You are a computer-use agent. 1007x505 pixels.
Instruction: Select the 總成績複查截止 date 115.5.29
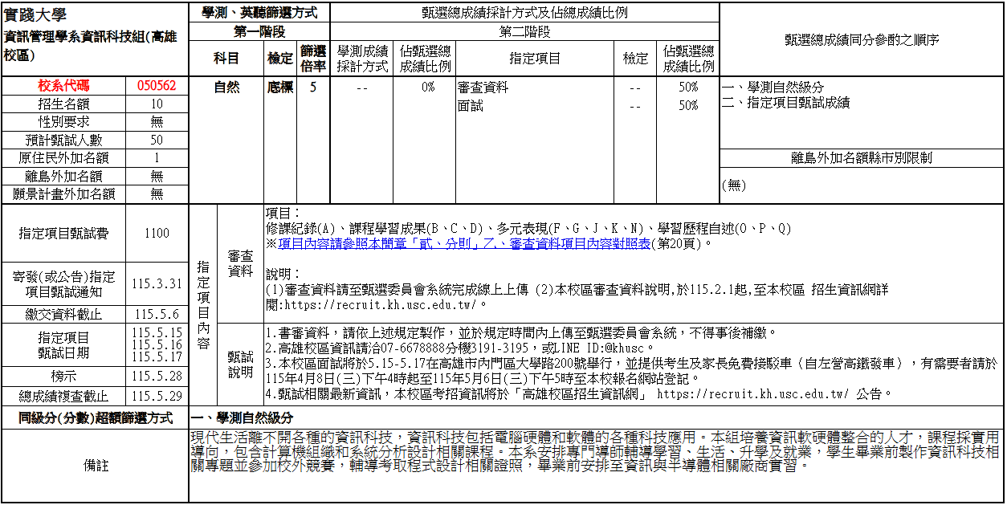pyautogui.click(x=157, y=394)
